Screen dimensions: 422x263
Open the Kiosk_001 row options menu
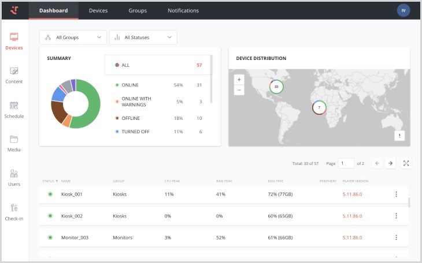[396, 194]
